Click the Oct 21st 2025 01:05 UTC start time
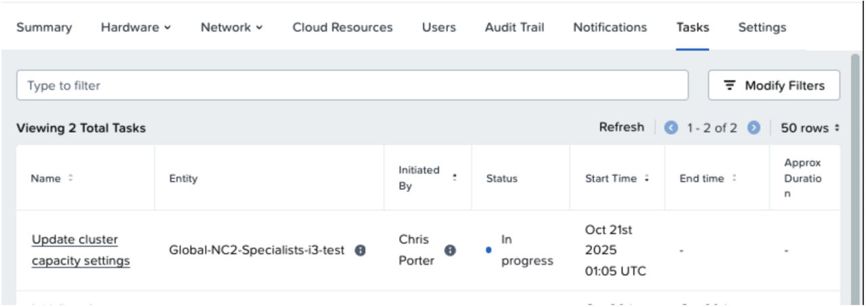This screenshot has height=307, width=866. click(x=616, y=250)
